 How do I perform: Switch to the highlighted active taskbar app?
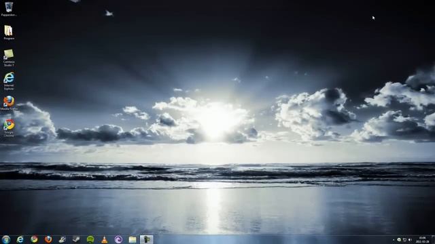click(x=146, y=239)
